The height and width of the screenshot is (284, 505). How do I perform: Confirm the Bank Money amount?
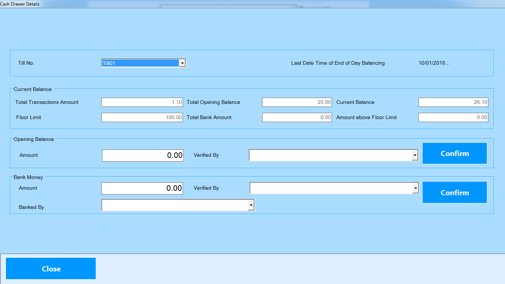click(454, 193)
